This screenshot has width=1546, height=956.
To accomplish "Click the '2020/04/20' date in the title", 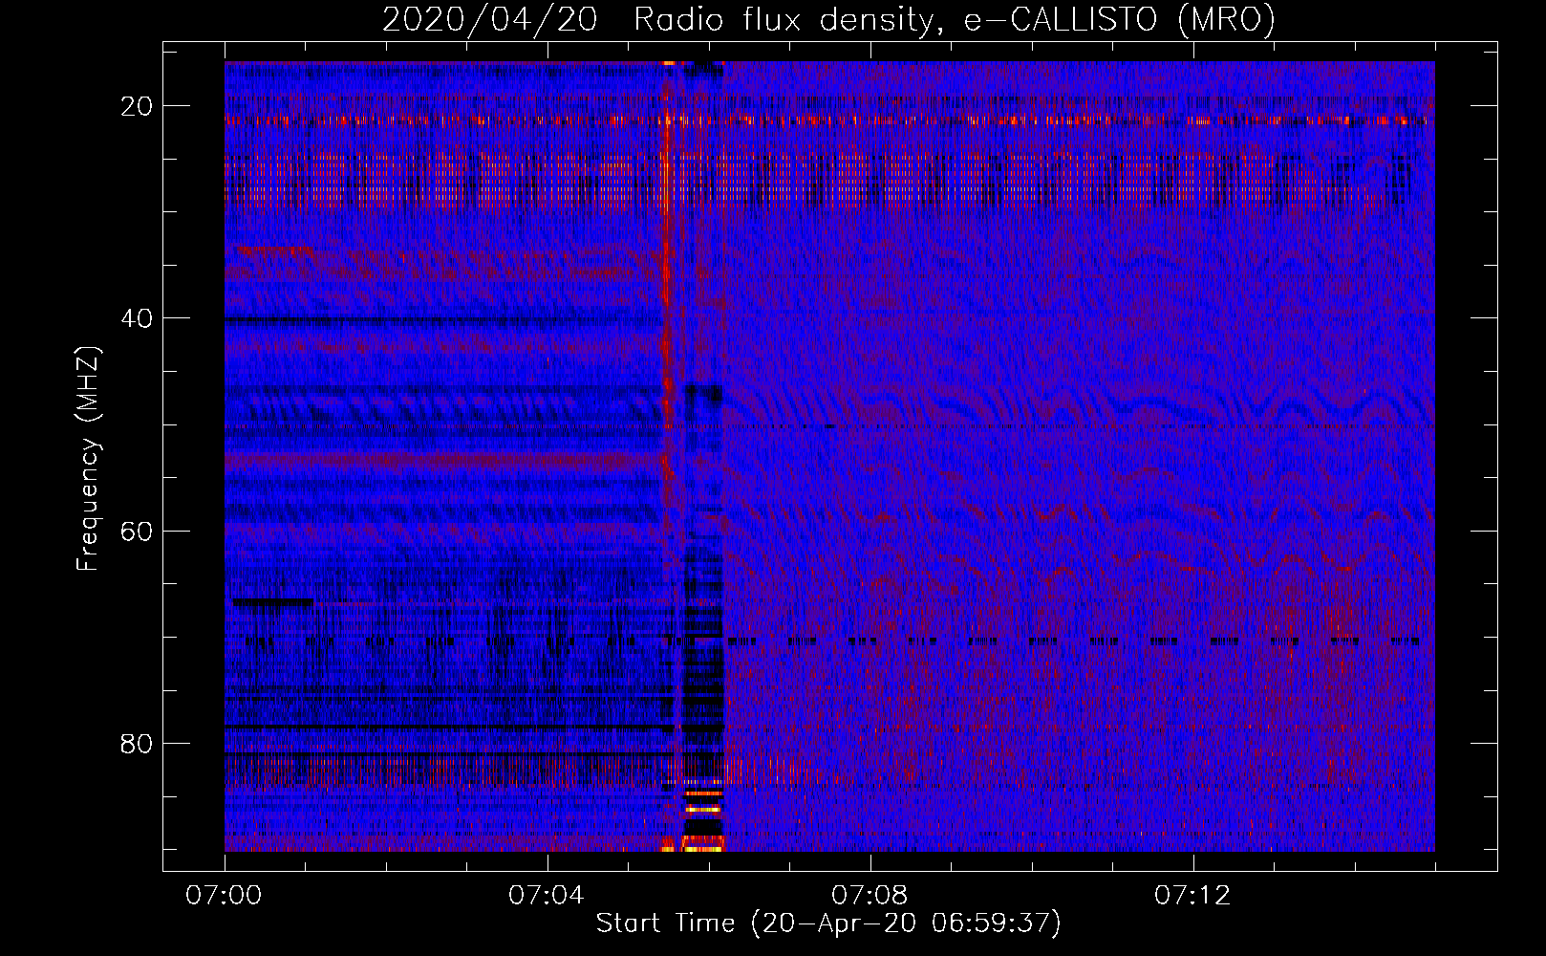I will (x=490, y=20).
